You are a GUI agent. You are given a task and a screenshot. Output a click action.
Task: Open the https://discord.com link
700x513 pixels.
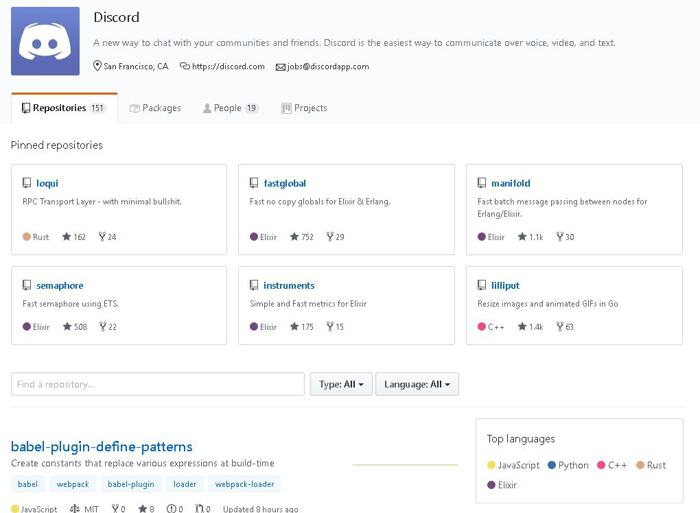point(228,67)
